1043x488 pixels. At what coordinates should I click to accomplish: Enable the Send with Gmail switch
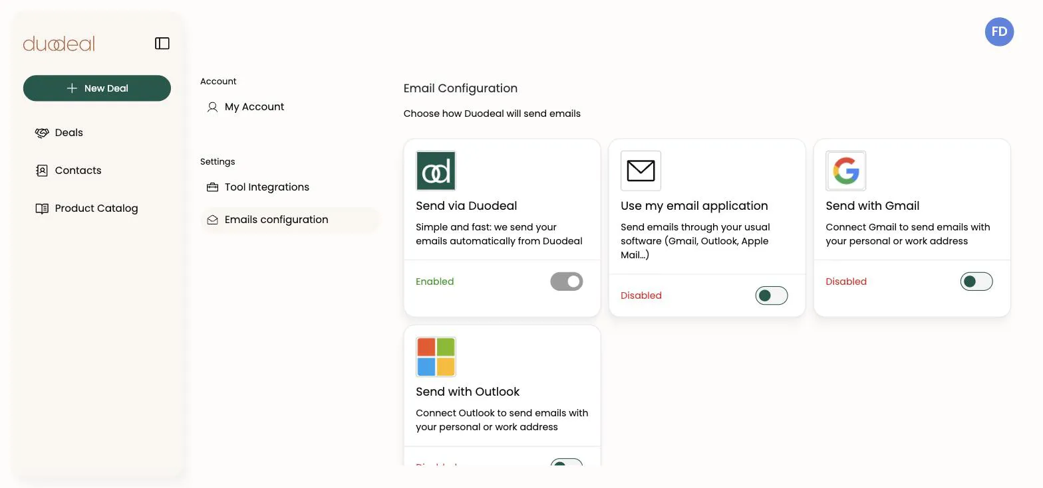pos(976,282)
